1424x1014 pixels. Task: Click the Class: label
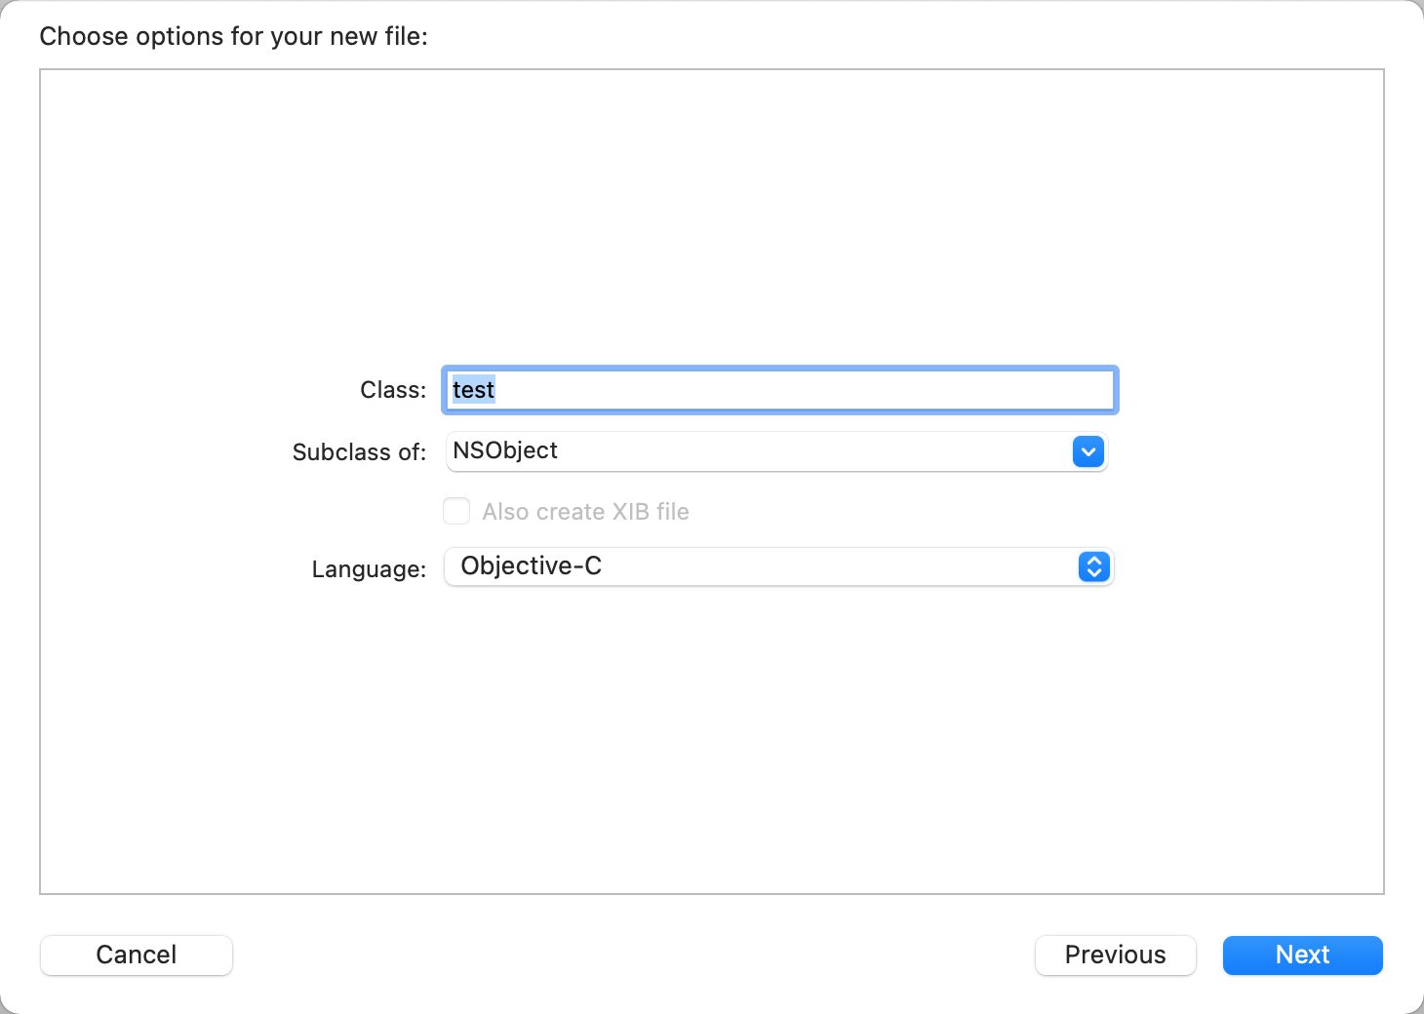pos(393,390)
